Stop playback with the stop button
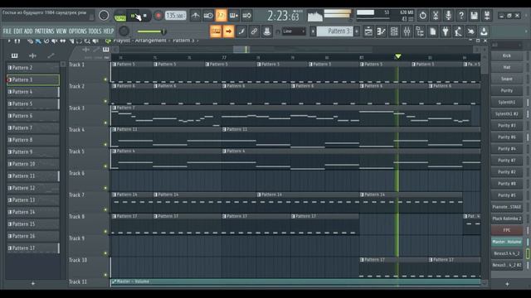Screen dimensions: 531x298 click(145, 16)
